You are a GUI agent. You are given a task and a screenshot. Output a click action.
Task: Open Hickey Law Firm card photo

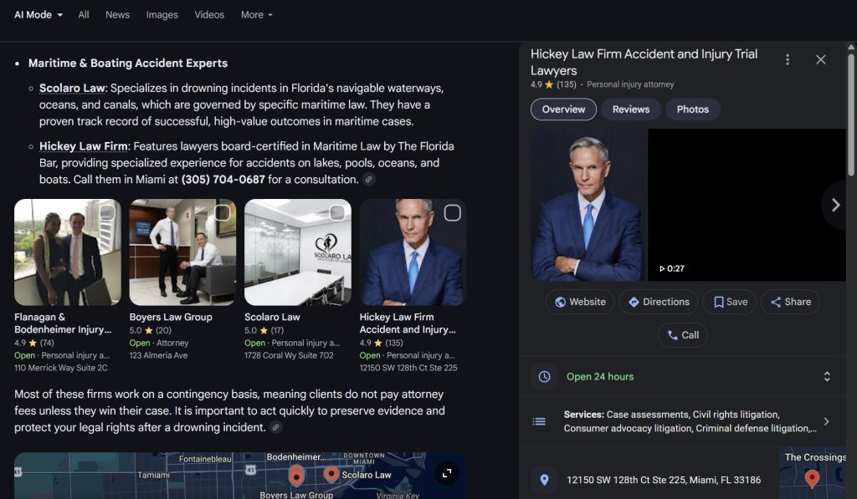coord(413,252)
